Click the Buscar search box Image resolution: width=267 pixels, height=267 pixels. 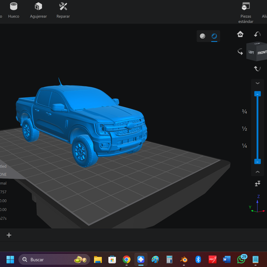54,260
